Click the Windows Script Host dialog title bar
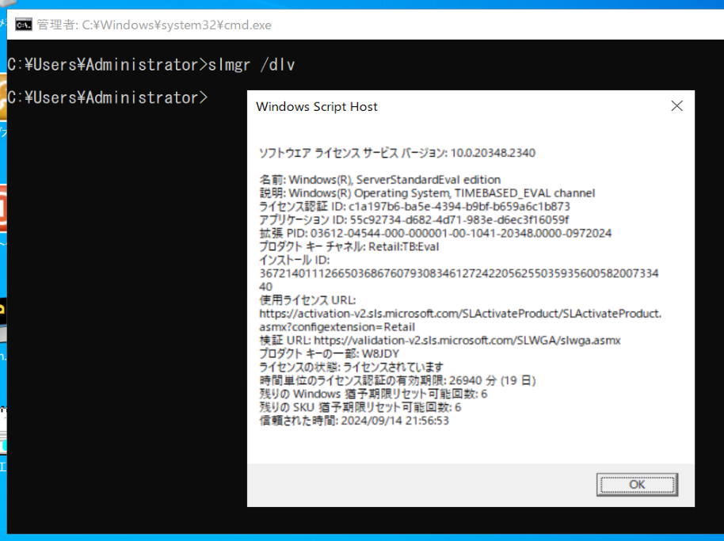This screenshot has height=541, width=724. pos(444,105)
